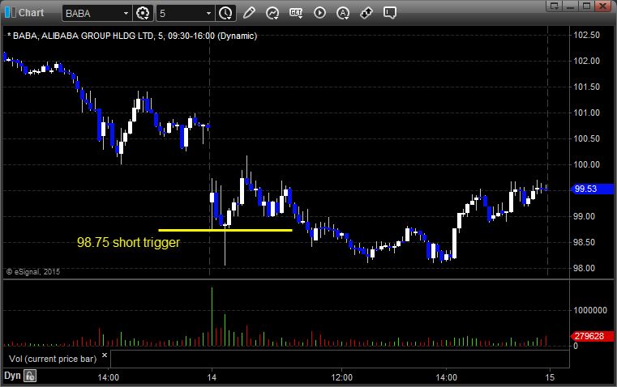The image size is (617, 387).
Task: Open the studies line-chart circle icon
Action: [272, 13]
